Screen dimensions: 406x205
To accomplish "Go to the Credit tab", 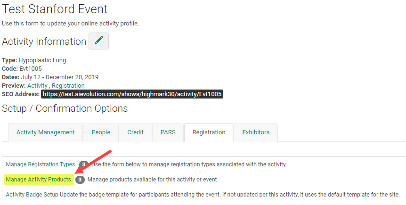I will 136,132.
